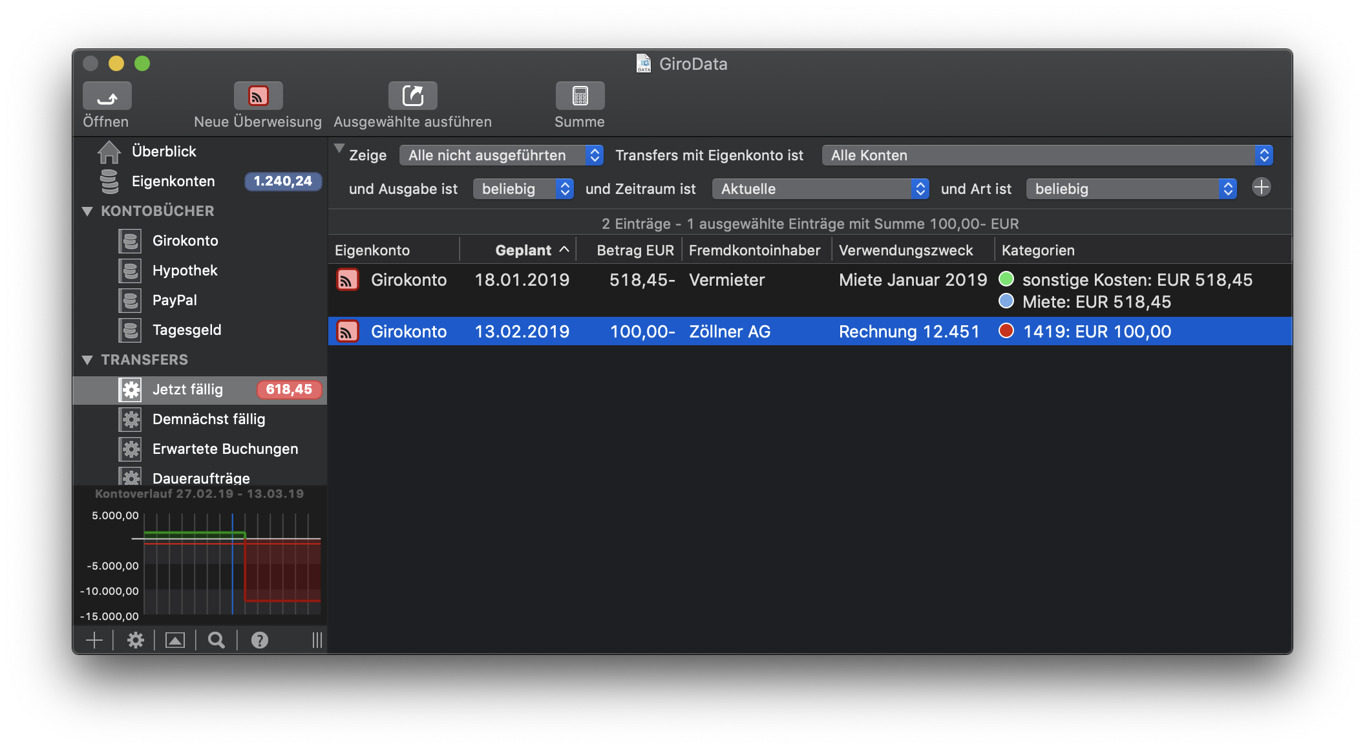Collapse the filter bar disclosure triangle
The height and width of the screenshot is (750, 1365).
(339, 149)
